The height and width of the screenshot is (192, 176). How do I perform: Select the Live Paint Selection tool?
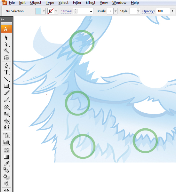(x=6, y=183)
